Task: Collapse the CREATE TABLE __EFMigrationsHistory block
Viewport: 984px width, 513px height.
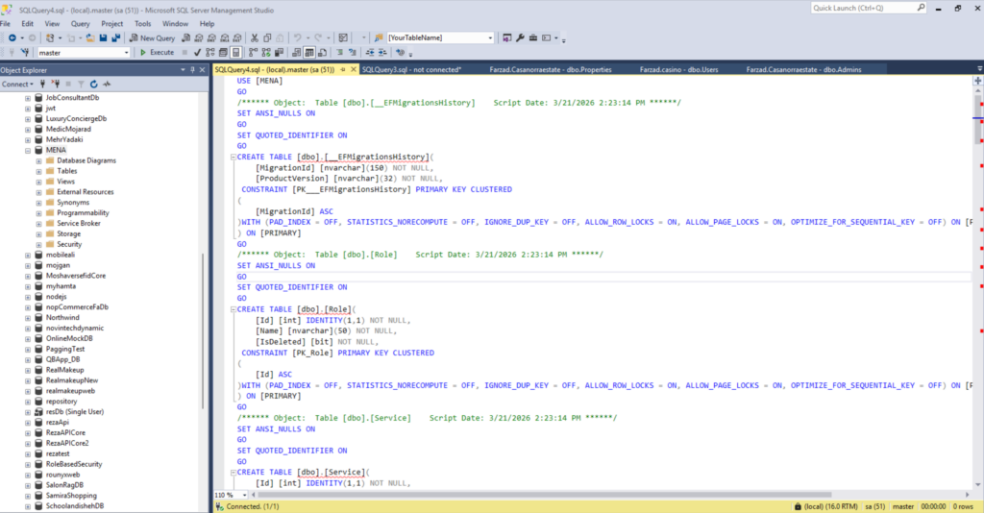Action: 233,158
